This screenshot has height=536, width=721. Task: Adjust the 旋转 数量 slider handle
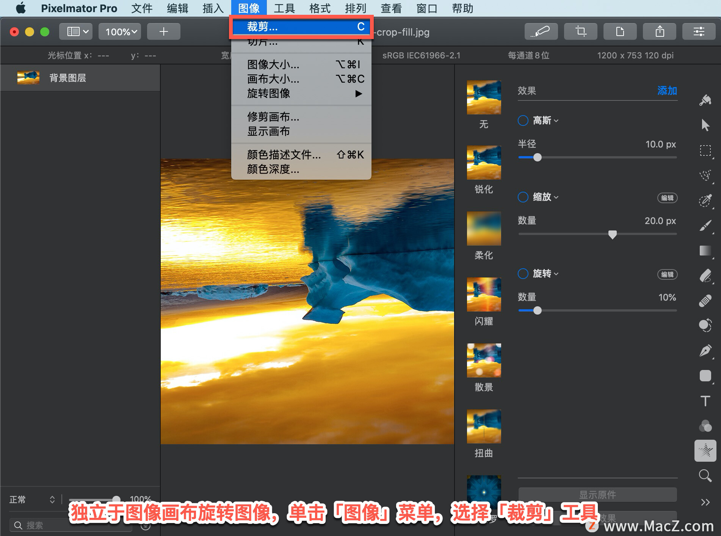(537, 310)
